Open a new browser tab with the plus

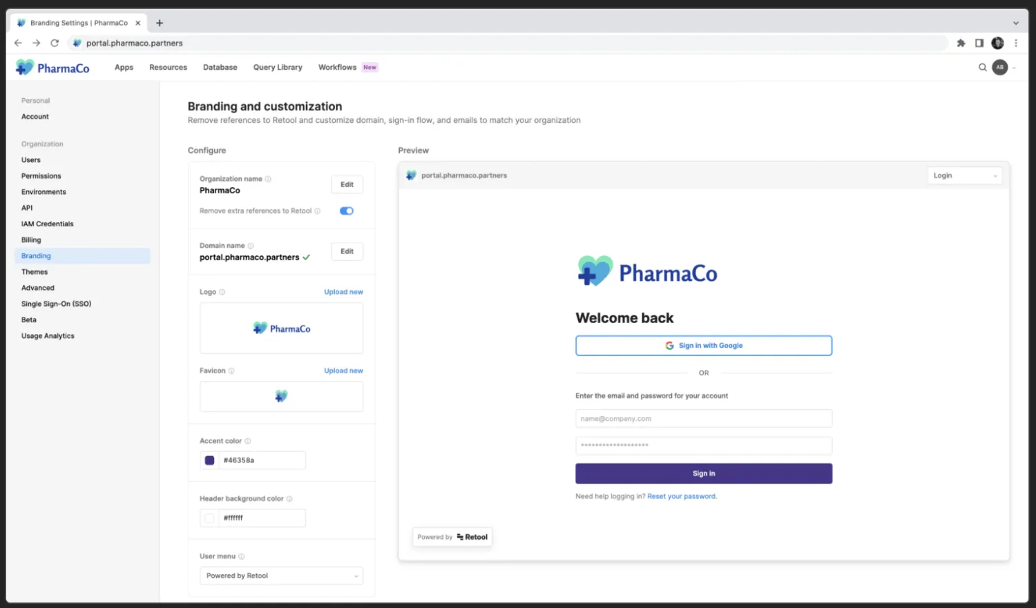(x=160, y=23)
